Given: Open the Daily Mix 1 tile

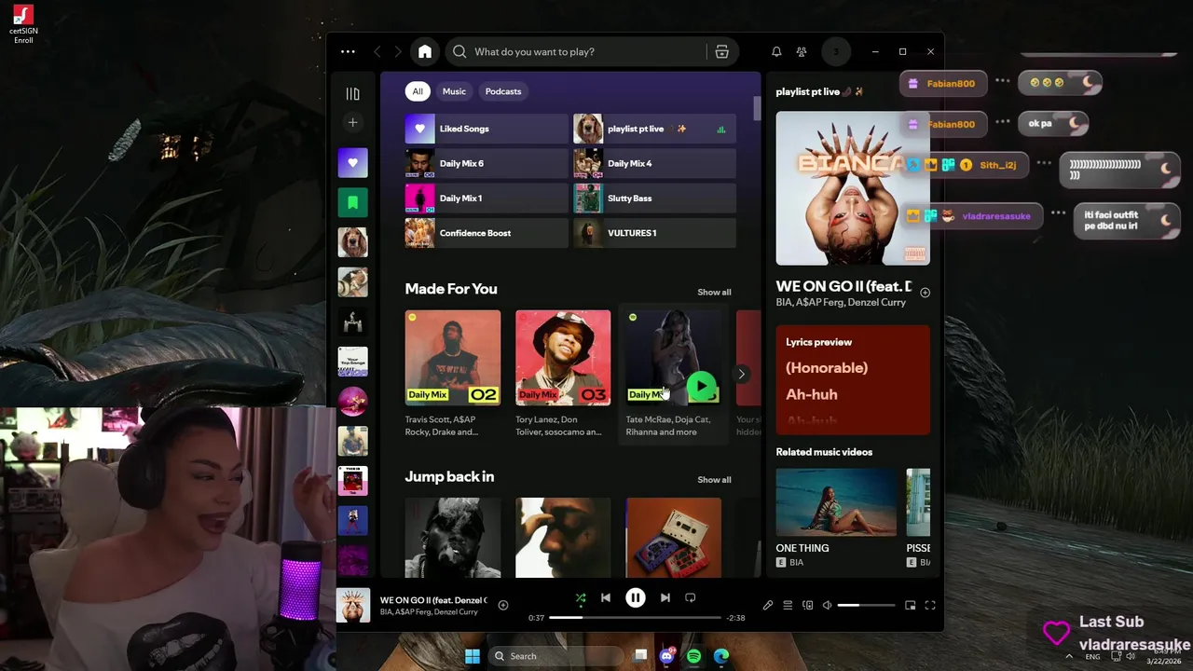Looking at the screenshot, I should (487, 199).
